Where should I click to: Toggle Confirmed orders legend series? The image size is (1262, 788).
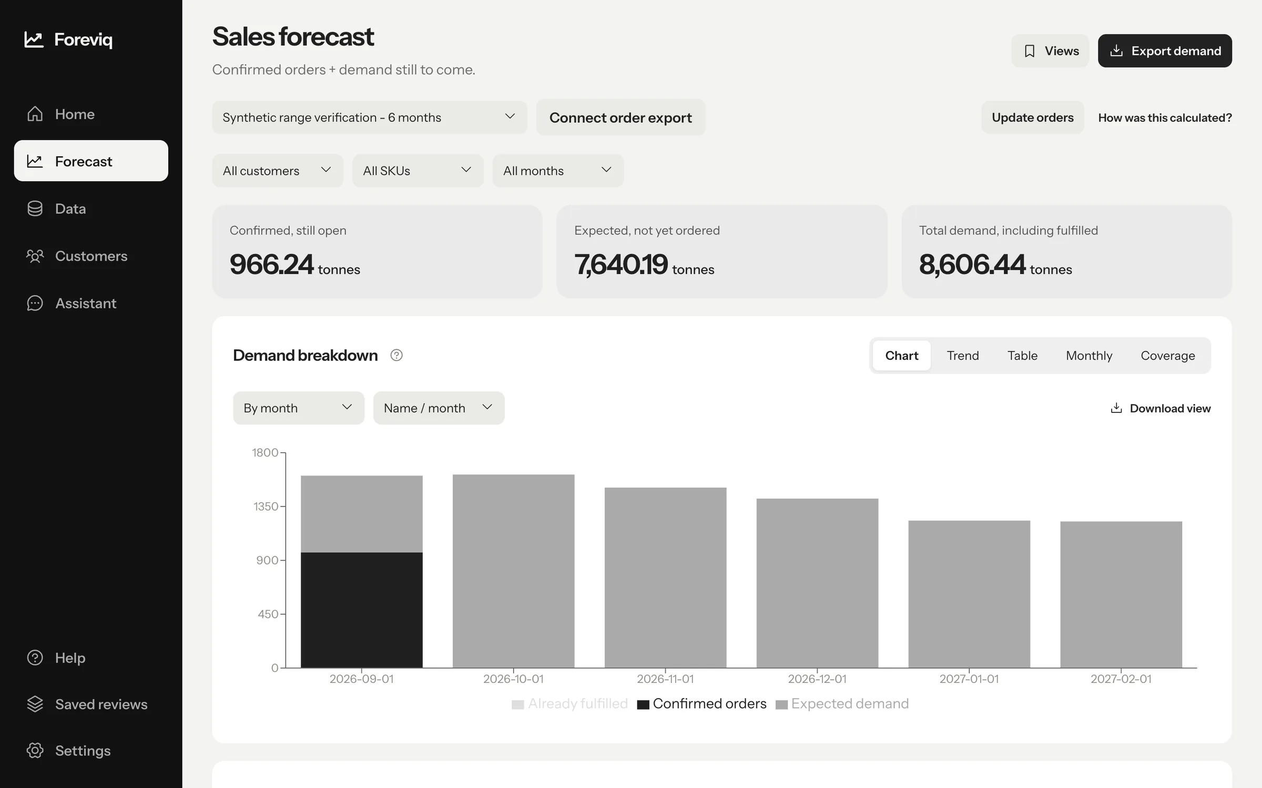(702, 704)
